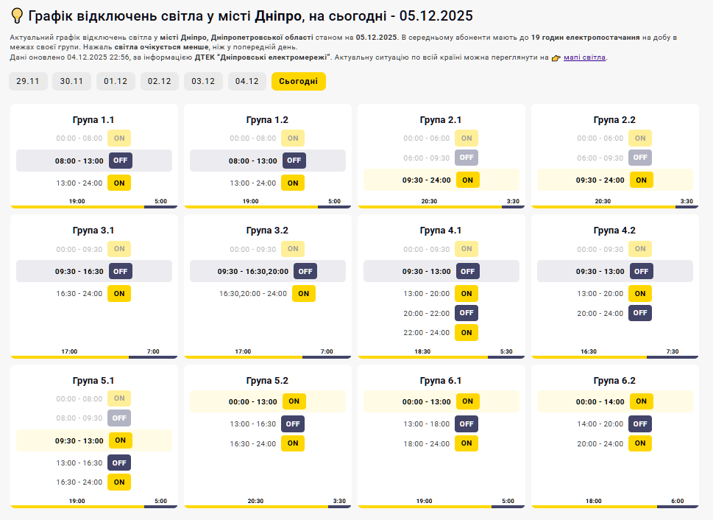Click OFF badge for 20:00 - 22:00 in Група 4.1
This screenshot has width=713, height=520.
click(467, 313)
